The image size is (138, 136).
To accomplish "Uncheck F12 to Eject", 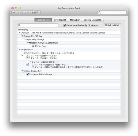I will coord(33,46).
